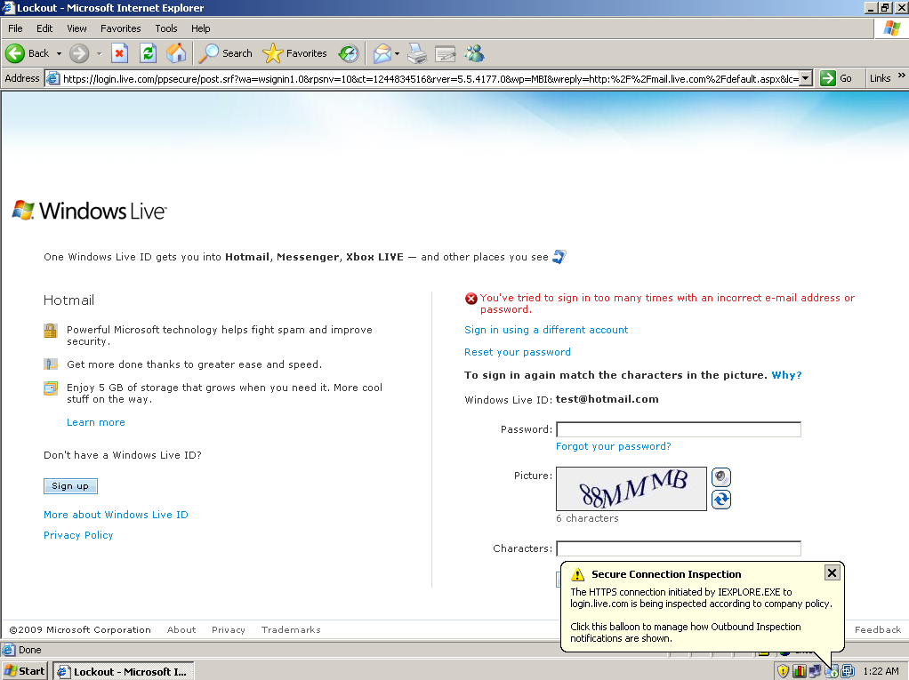The height and width of the screenshot is (680, 909).
Task: Show the History pane icon
Action: click(349, 53)
